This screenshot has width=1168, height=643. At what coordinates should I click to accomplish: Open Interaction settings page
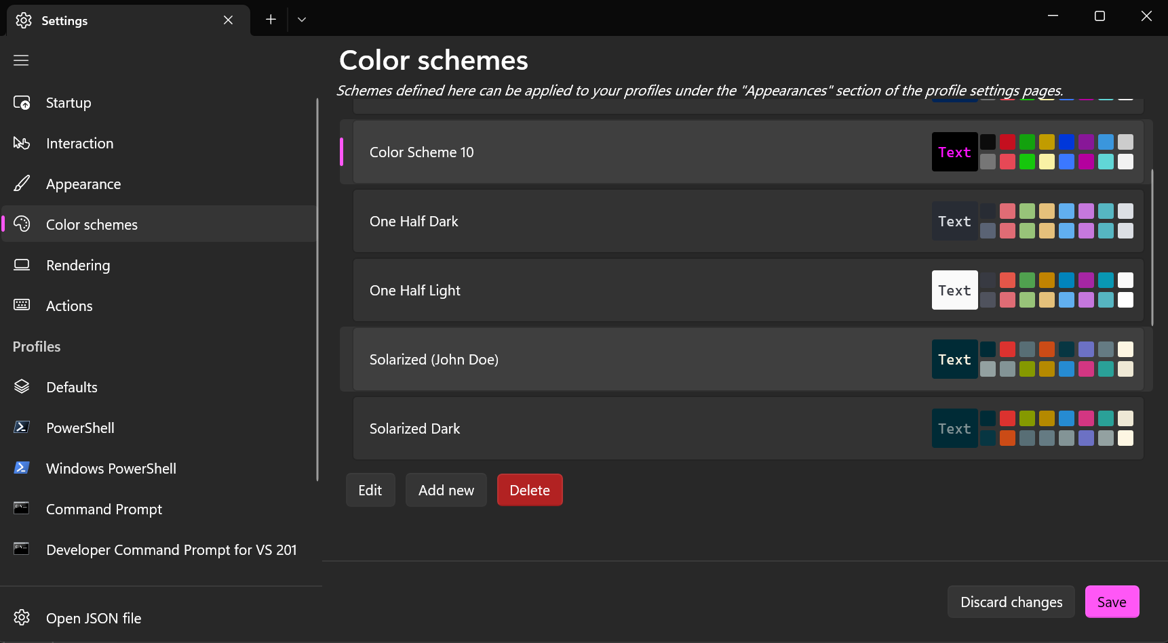coord(159,144)
